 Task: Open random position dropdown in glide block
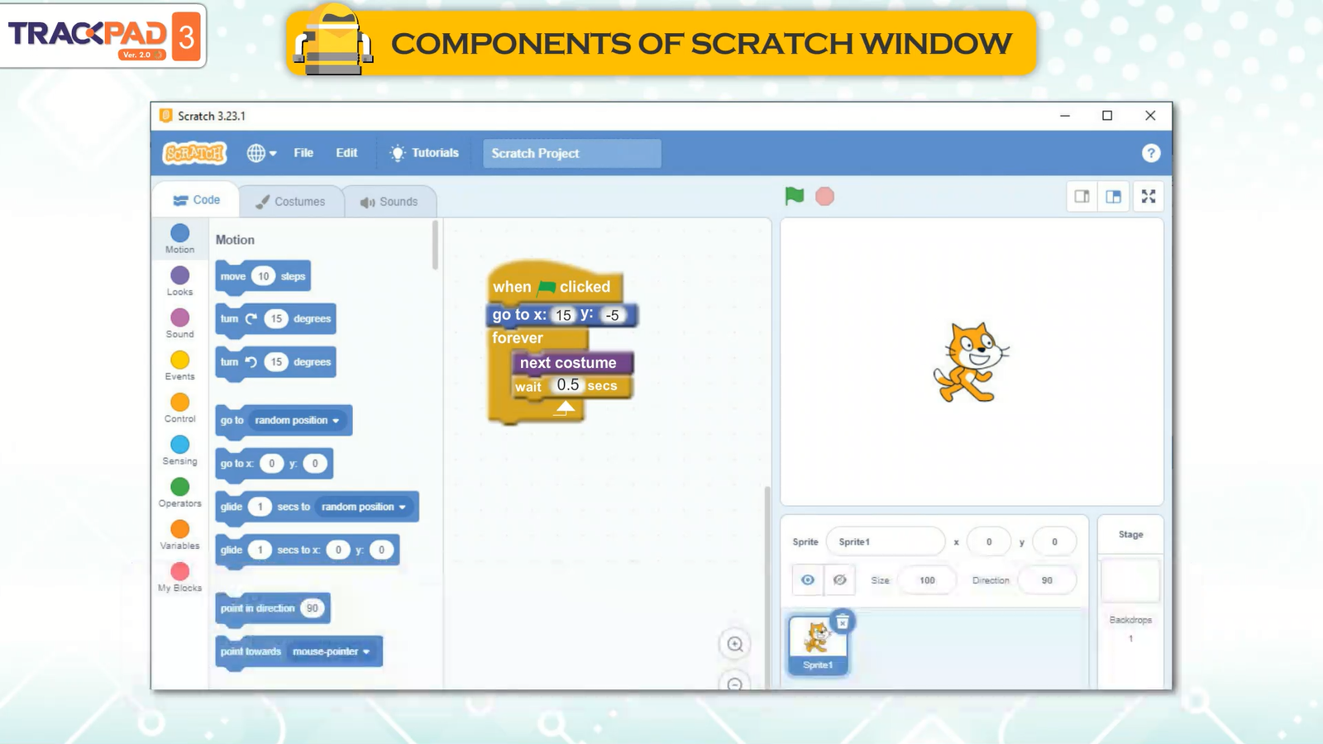[364, 507]
